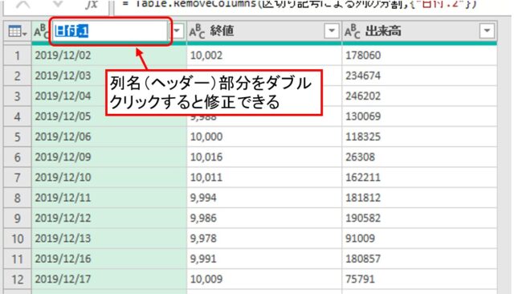Select the 終値 column header

(x=264, y=31)
